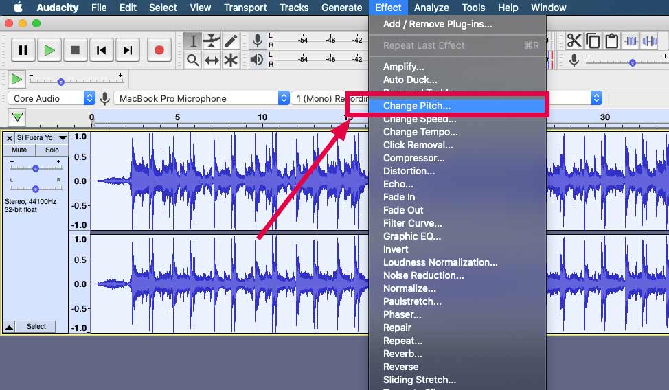Viewport: 669px width, 390px height.
Task: Choose Auto Duck effect
Action: (x=457, y=80)
